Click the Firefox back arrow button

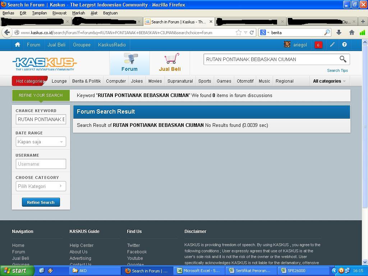click(7, 32)
